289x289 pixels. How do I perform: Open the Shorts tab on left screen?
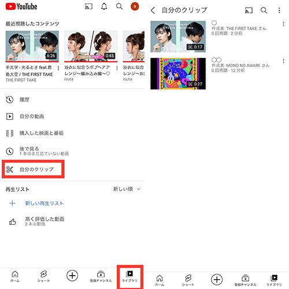[43, 276]
